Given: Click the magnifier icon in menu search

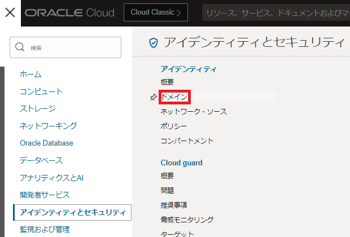Looking at the screenshot, I should point(20,48).
